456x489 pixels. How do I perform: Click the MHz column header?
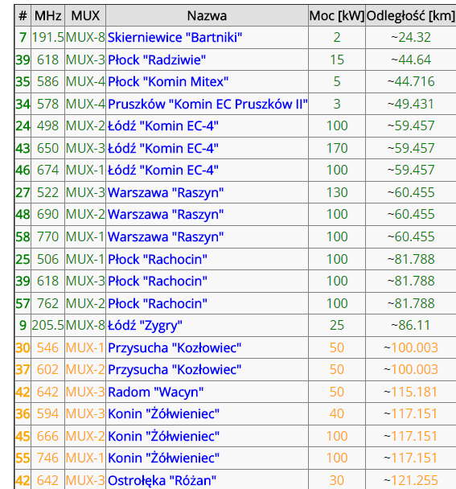47,15
